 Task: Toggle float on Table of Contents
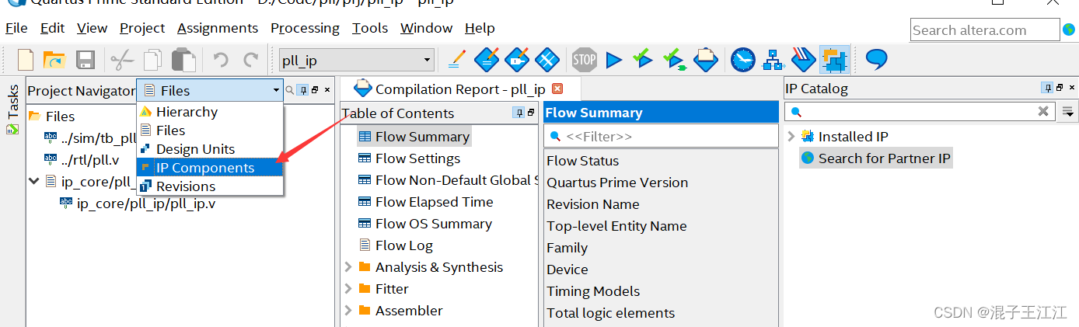point(531,113)
